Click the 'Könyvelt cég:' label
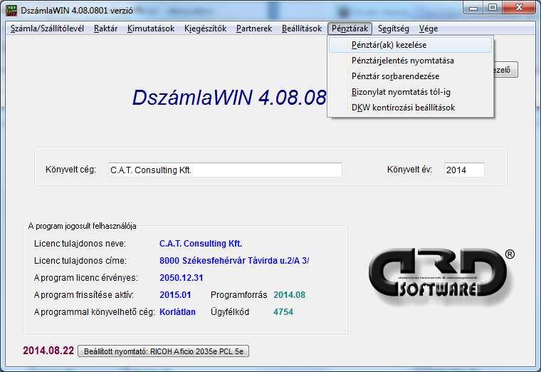Image resolution: width=541 pixels, height=372 pixels. [70, 170]
